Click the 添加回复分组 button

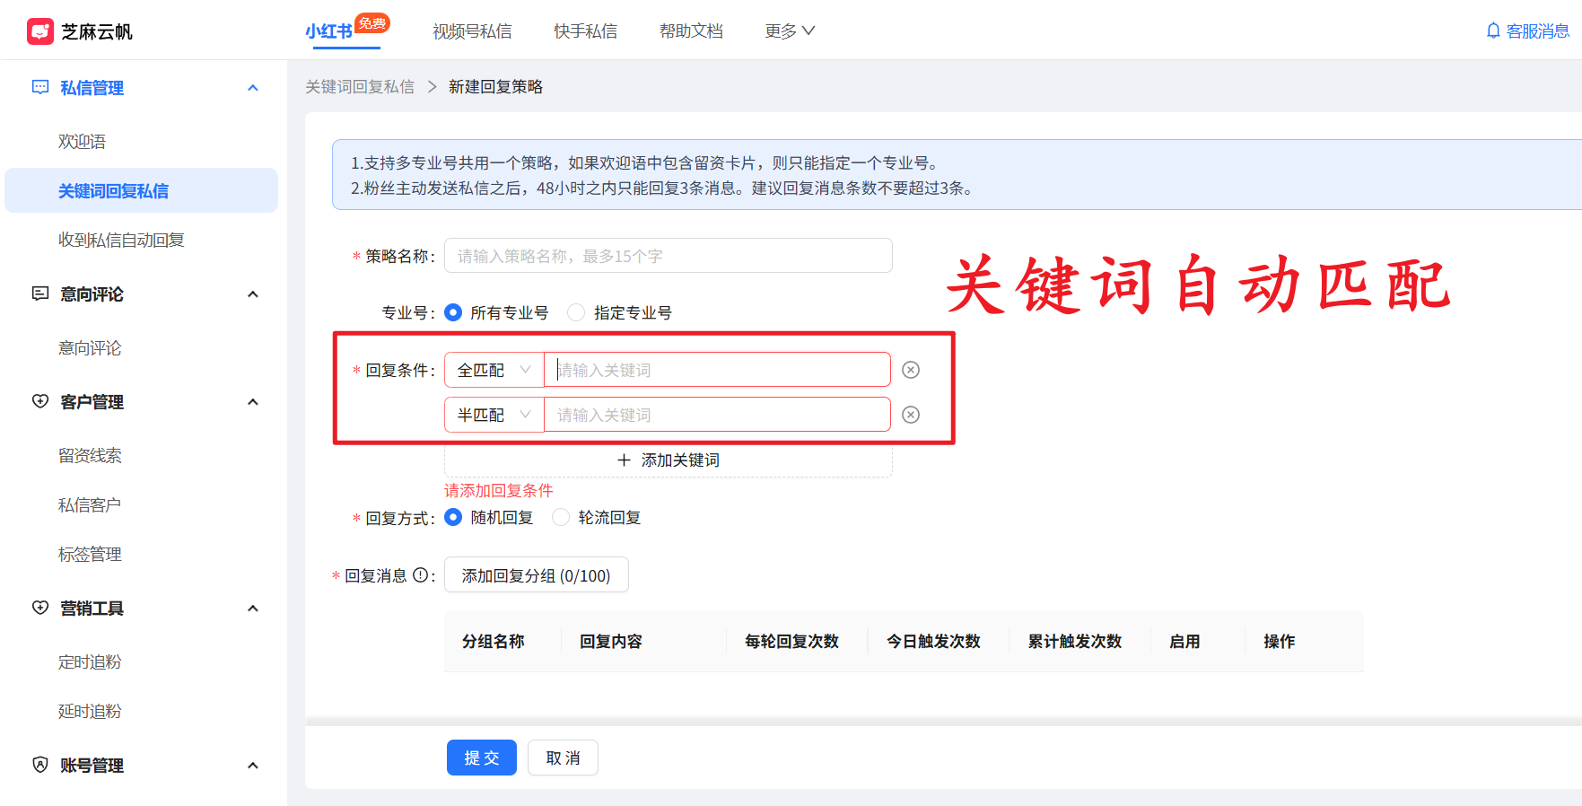pyautogui.click(x=536, y=575)
